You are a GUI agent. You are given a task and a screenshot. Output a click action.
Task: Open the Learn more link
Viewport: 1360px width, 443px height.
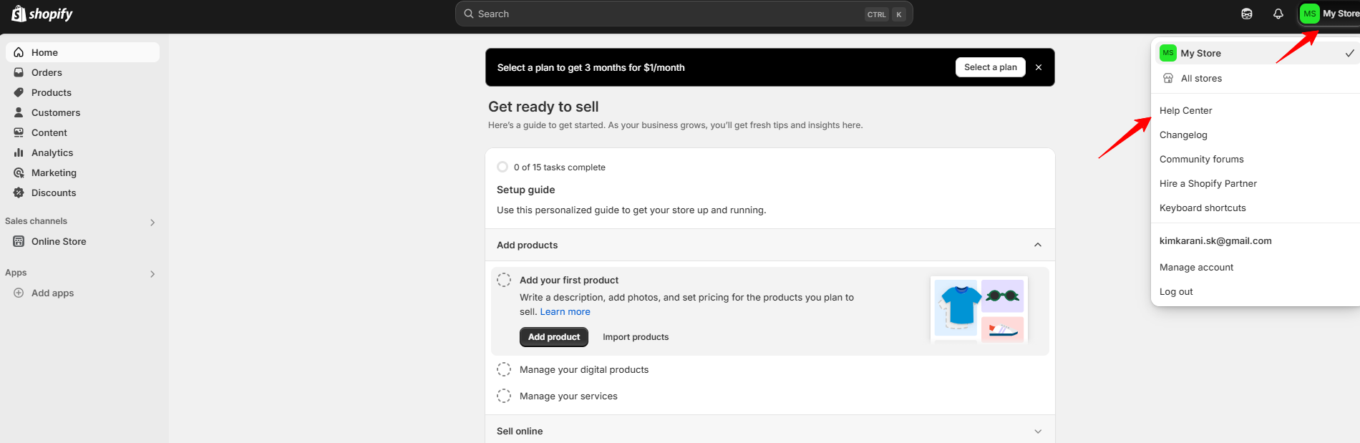pos(565,311)
